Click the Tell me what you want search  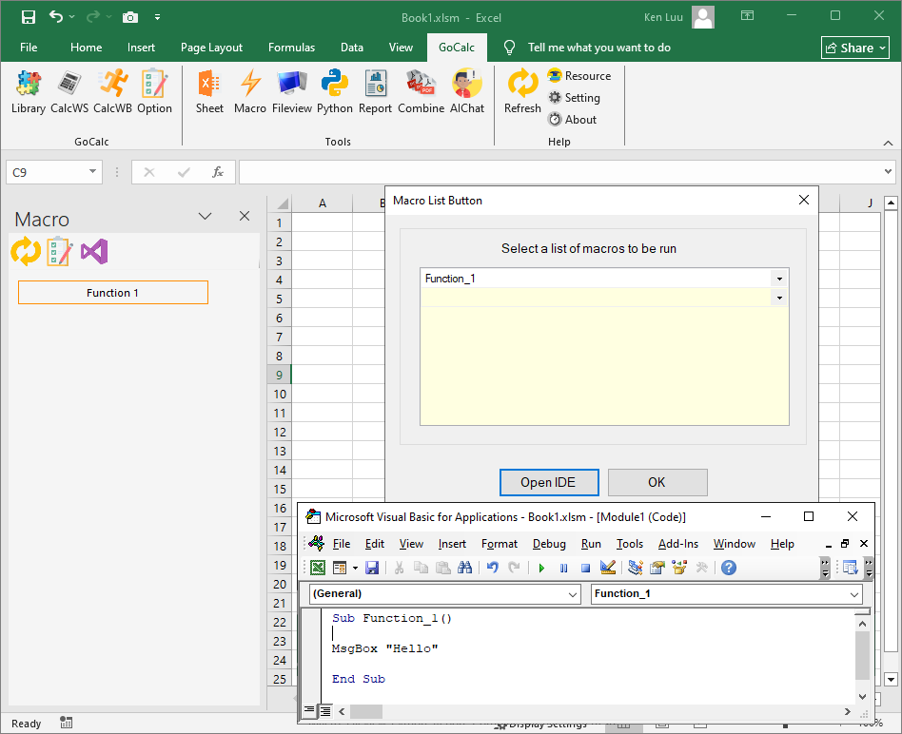pyautogui.click(x=598, y=48)
